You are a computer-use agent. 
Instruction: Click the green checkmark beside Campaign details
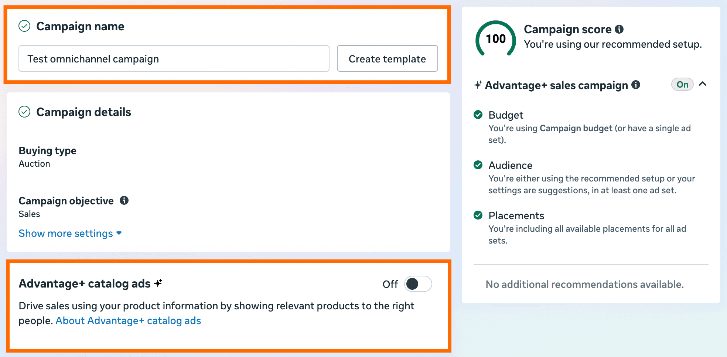pyautogui.click(x=24, y=112)
